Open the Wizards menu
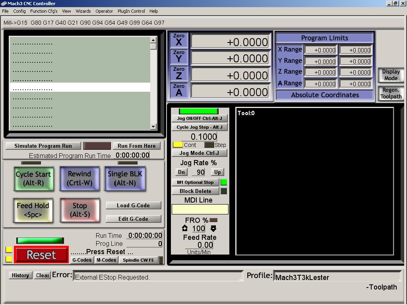407x305 pixels. (83, 11)
